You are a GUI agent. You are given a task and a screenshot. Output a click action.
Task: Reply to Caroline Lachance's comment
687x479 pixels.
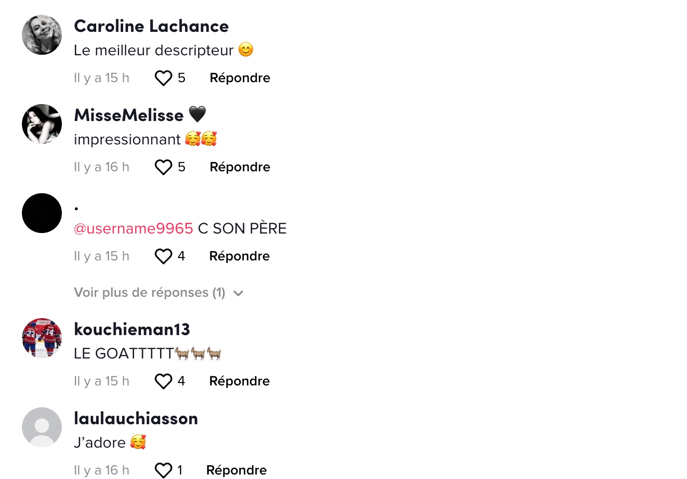[240, 78]
